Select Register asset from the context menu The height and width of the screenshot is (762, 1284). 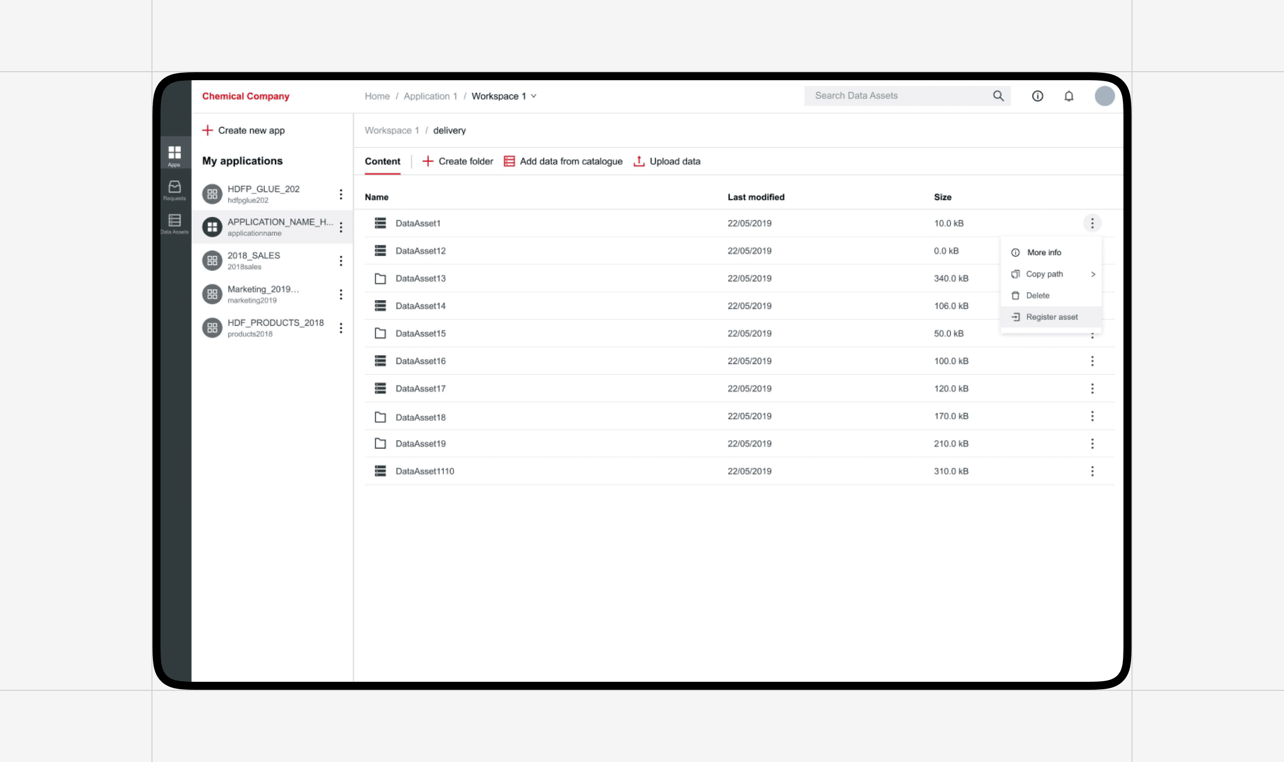[x=1051, y=317]
